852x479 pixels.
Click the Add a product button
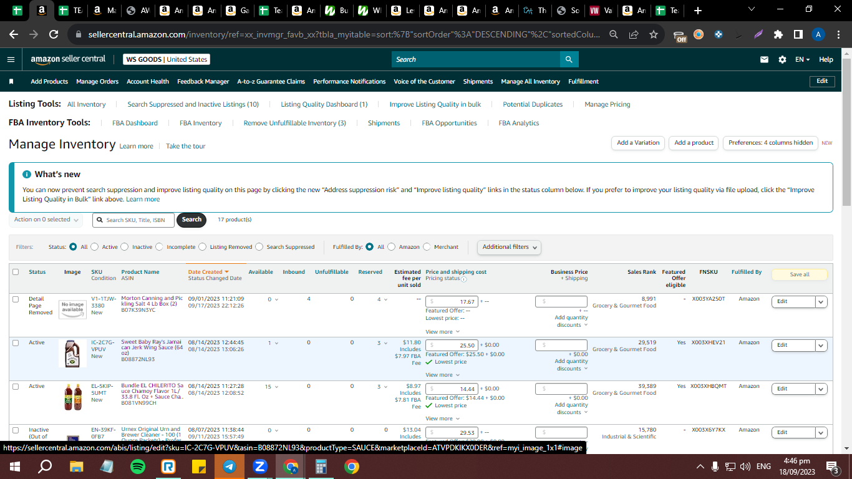pos(694,143)
